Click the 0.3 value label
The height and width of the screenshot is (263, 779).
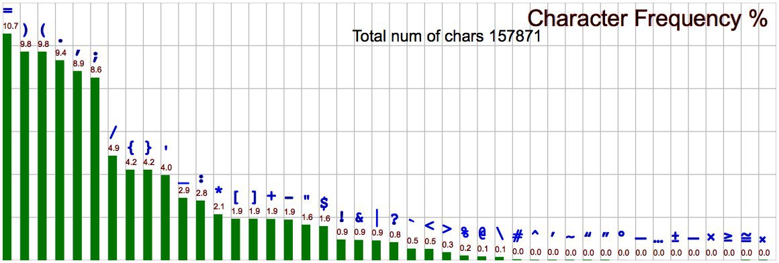click(448, 245)
